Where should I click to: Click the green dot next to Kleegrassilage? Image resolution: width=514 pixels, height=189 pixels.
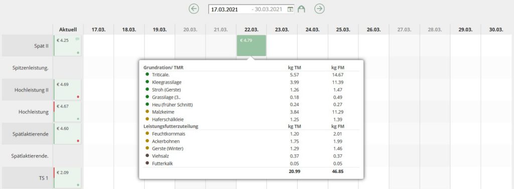click(148, 82)
